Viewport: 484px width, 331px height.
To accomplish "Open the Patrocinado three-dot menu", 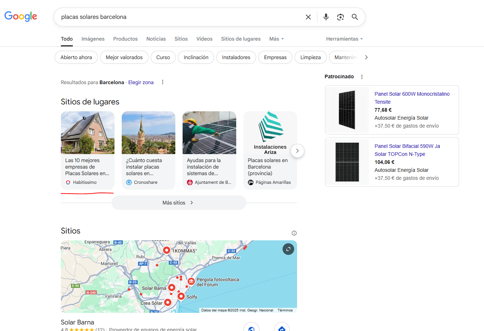I will (x=362, y=77).
